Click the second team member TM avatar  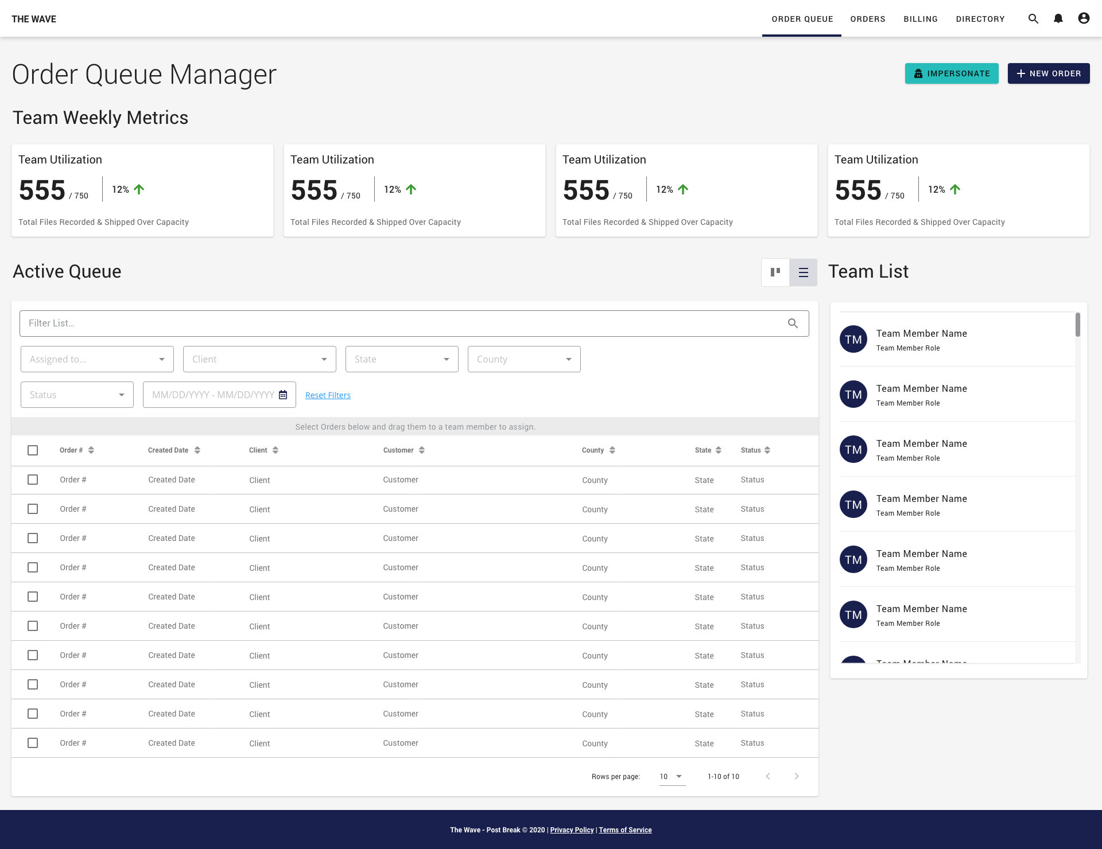[853, 394]
